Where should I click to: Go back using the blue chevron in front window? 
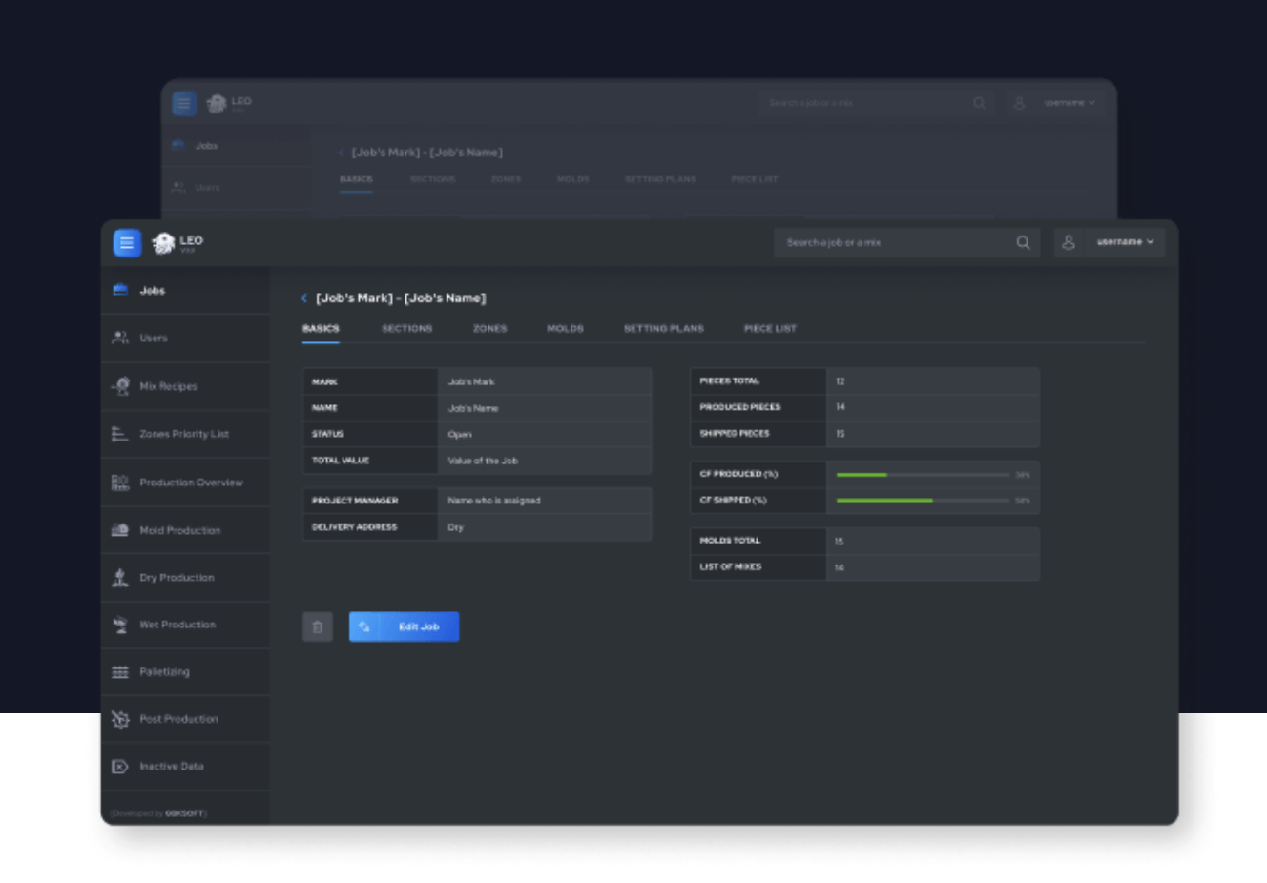coord(304,298)
